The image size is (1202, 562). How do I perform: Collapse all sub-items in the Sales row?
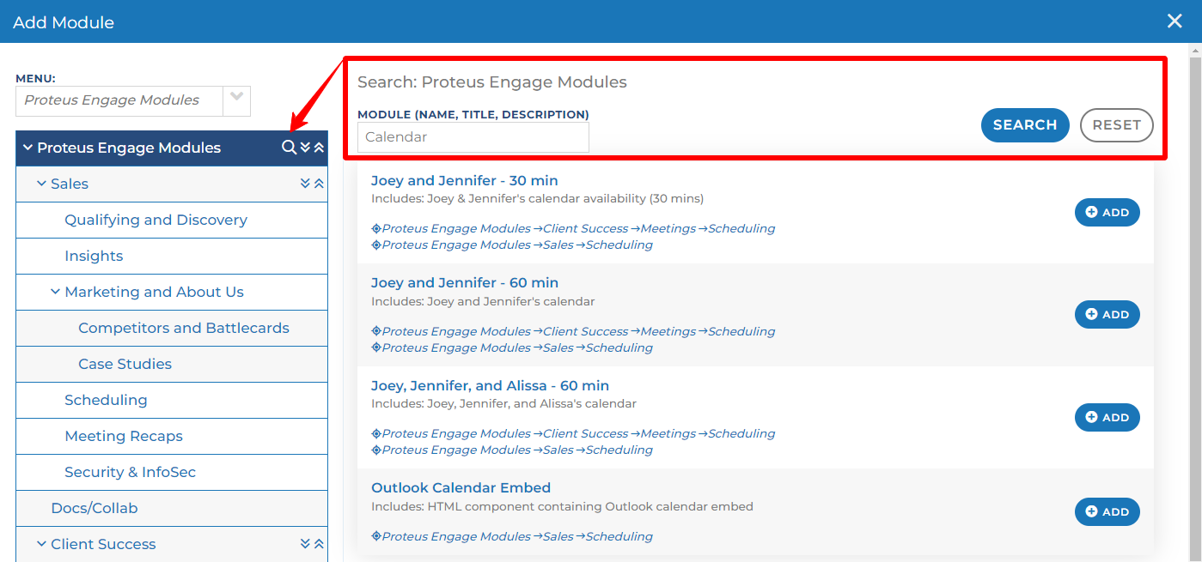319,184
